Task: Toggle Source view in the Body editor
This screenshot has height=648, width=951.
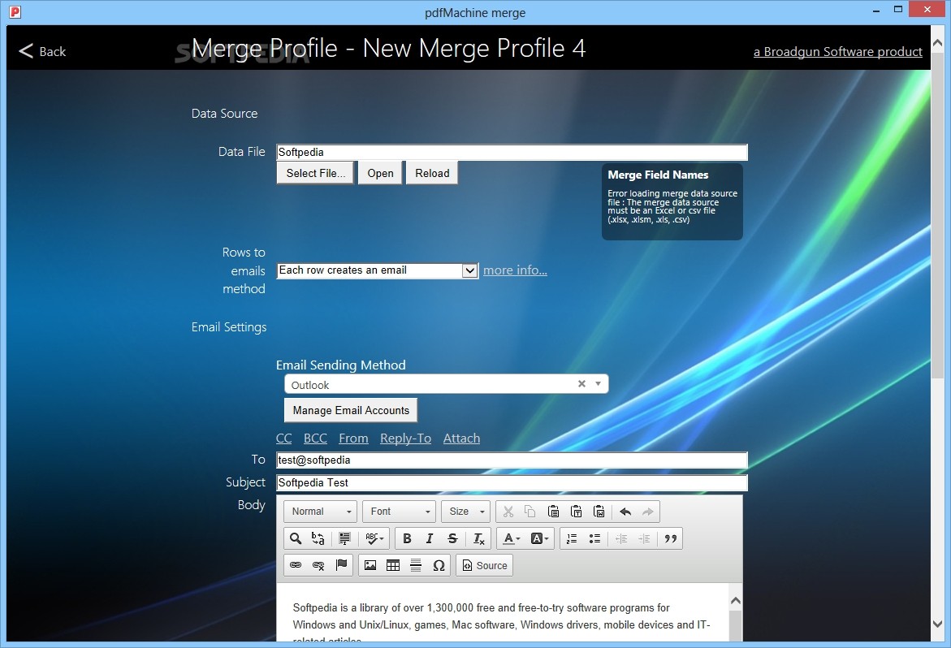Action: [x=485, y=565]
